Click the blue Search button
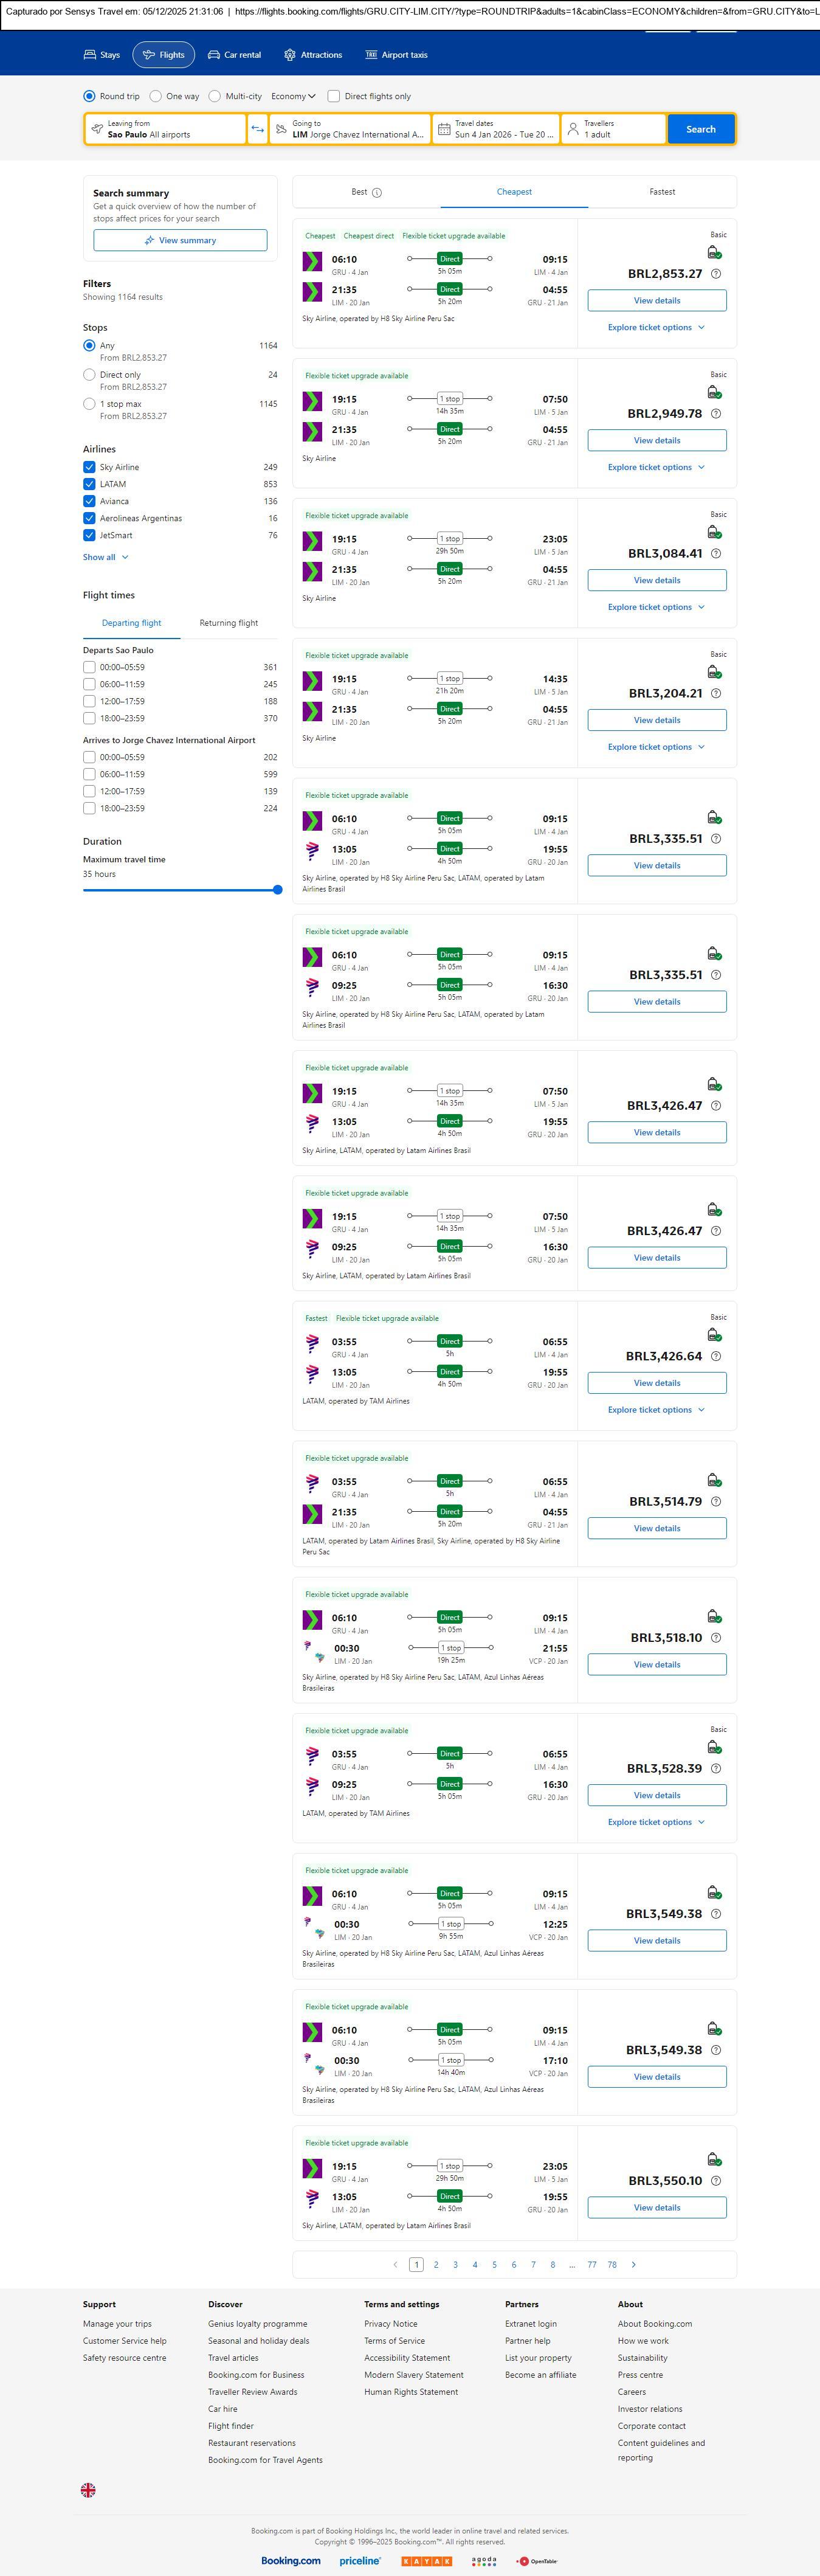The image size is (820, 2576). 700,129
